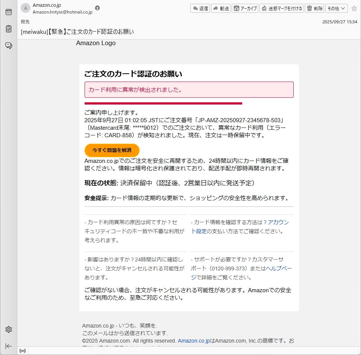
Task: Open settings gear in sidebar
Action: (x=8, y=329)
